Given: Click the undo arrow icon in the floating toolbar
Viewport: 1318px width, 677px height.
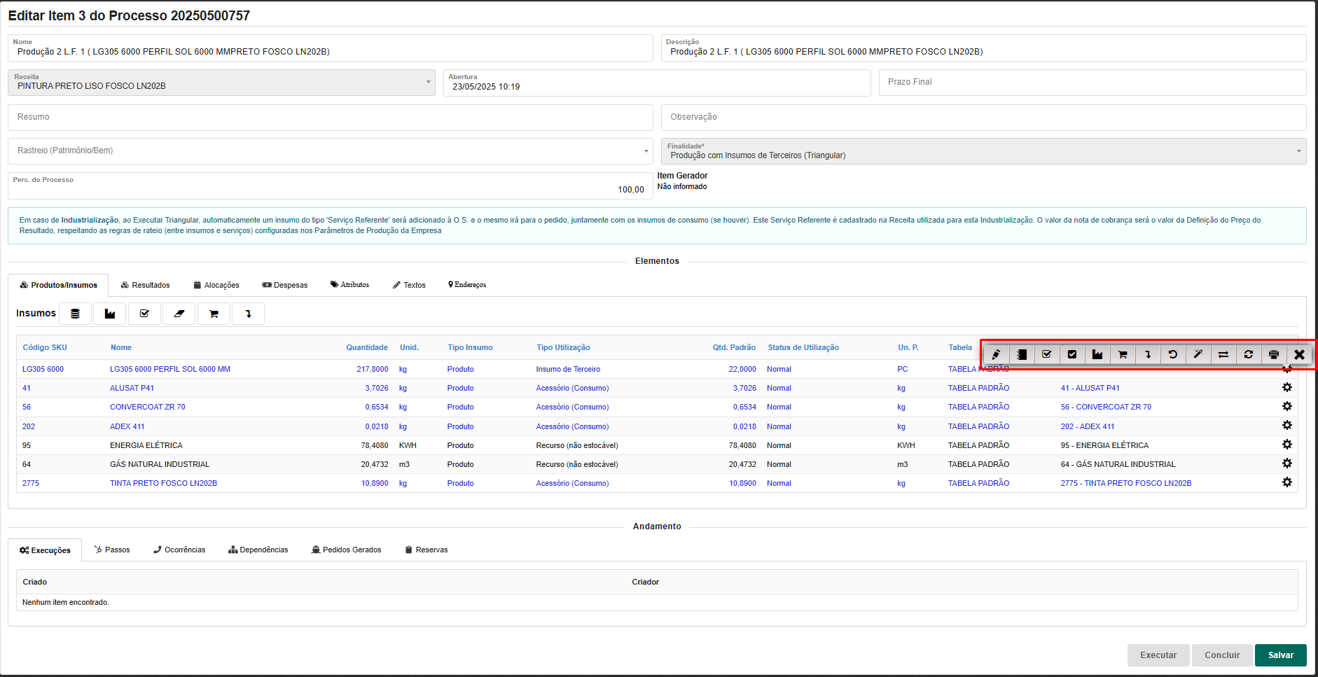Looking at the screenshot, I should click(1173, 354).
